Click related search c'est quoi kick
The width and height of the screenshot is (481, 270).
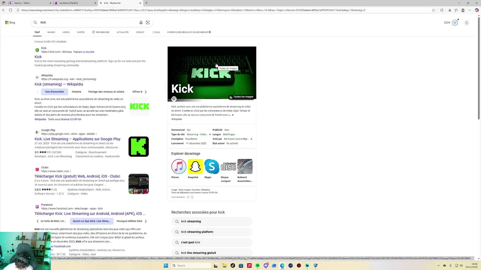[212, 242]
